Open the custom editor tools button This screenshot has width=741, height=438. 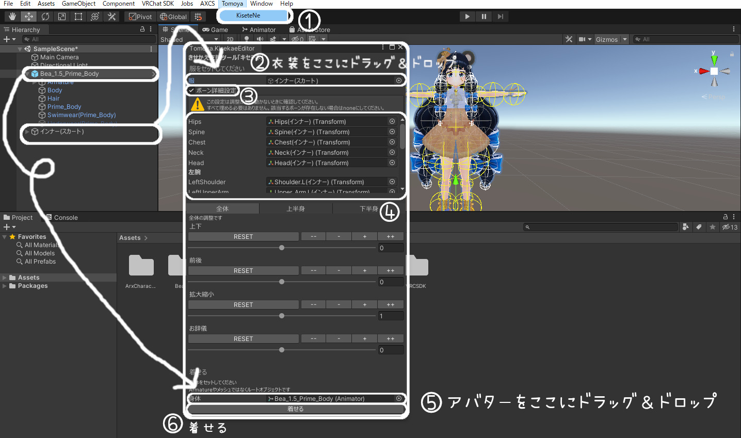pyautogui.click(x=111, y=17)
